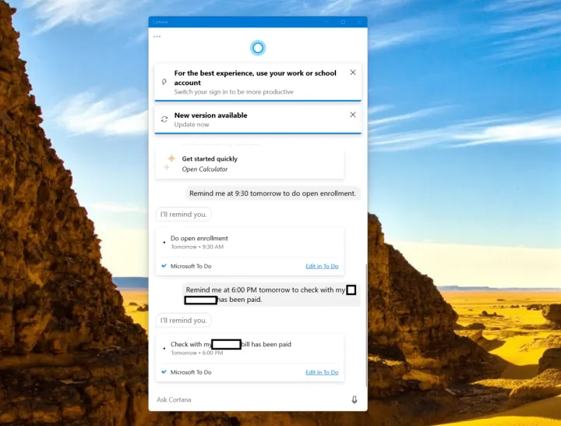The width and height of the screenshot is (561, 426).
Task: Open the three-dots menu in Cortana
Action: 157,36
